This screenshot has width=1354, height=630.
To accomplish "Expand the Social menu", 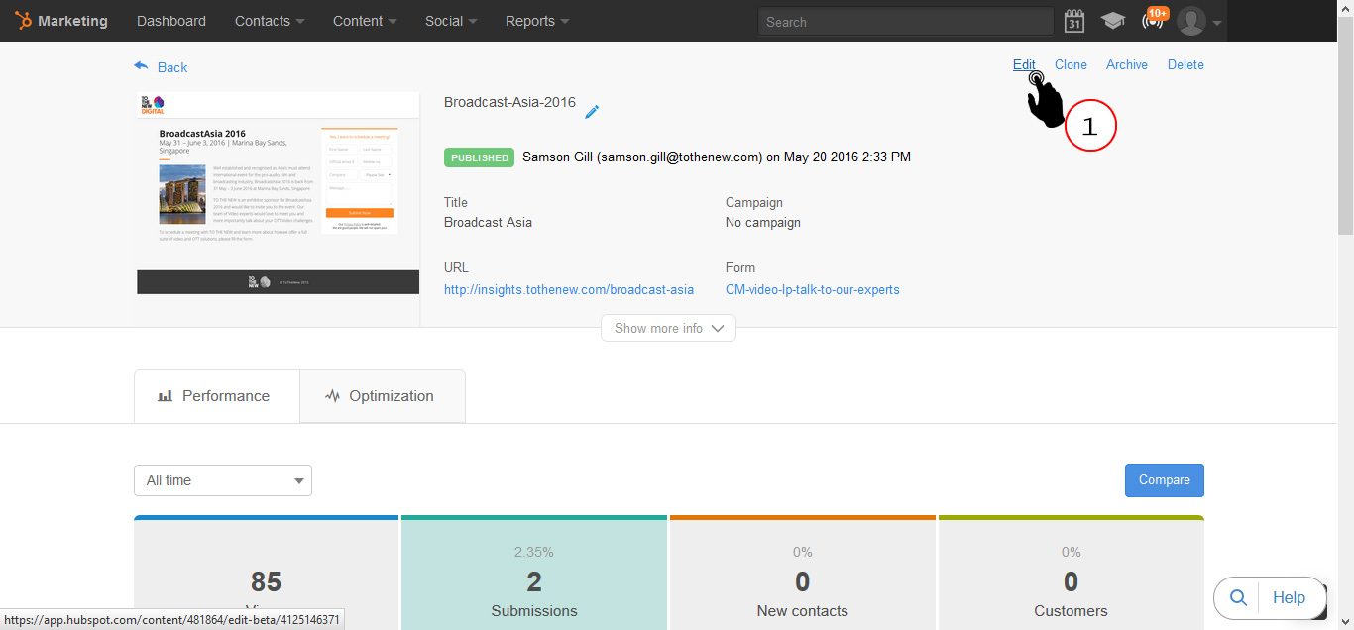I will (451, 21).
